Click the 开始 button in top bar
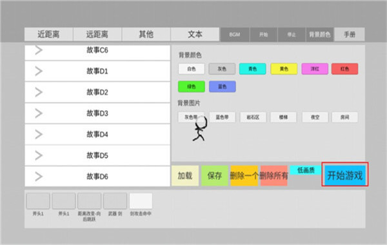The height and width of the screenshot is (245, 387). (x=264, y=35)
